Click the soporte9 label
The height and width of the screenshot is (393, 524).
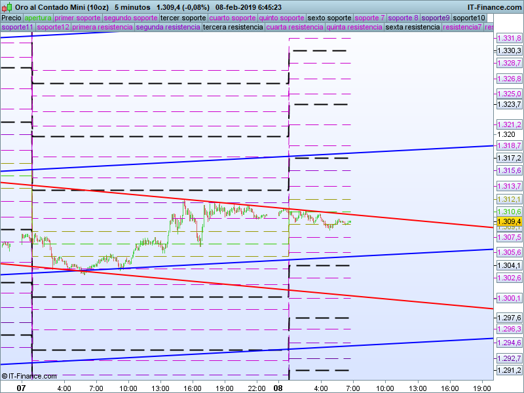(x=436, y=18)
